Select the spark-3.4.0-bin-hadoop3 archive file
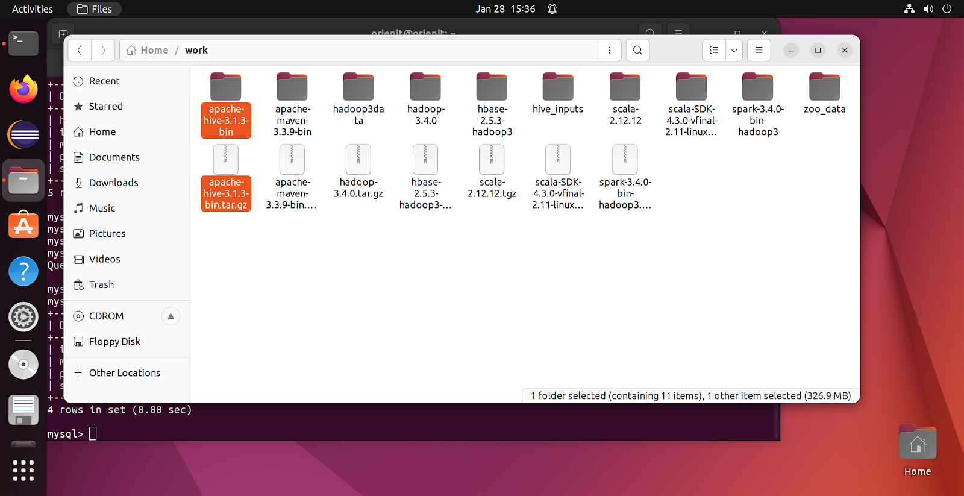Image resolution: width=964 pixels, height=496 pixels. point(625,178)
